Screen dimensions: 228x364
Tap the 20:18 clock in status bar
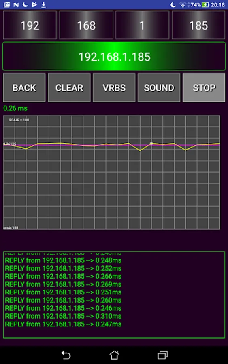[x=218, y=4]
